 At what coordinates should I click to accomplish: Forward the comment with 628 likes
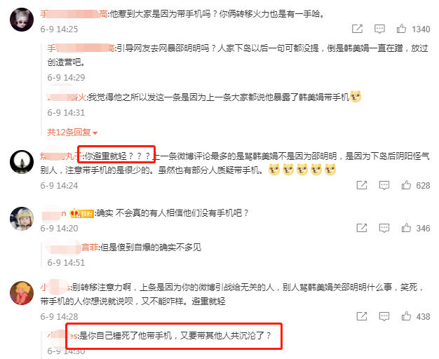(x=362, y=185)
